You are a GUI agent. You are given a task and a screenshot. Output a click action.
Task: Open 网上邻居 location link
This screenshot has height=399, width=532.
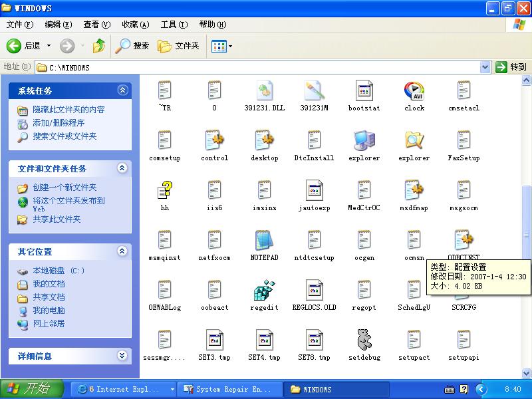(x=49, y=324)
